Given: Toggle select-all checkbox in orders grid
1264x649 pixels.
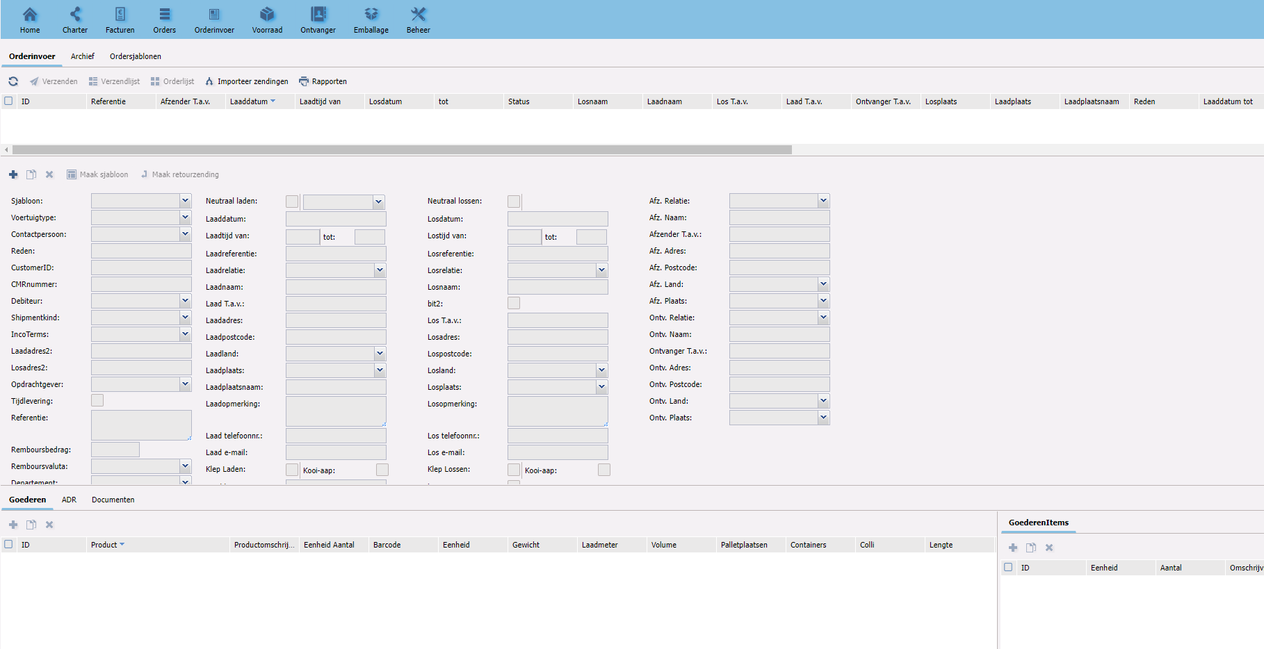Looking at the screenshot, I should click(8, 101).
